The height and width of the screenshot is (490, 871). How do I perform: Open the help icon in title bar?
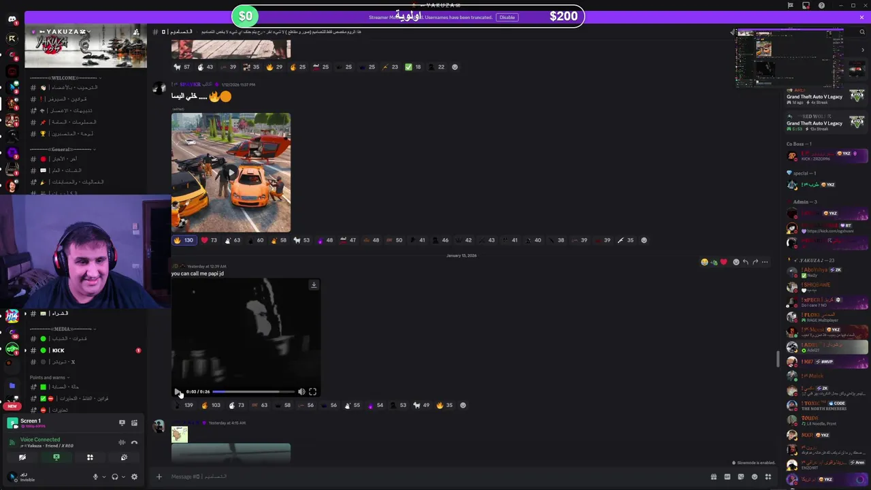pyautogui.click(x=821, y=5)
